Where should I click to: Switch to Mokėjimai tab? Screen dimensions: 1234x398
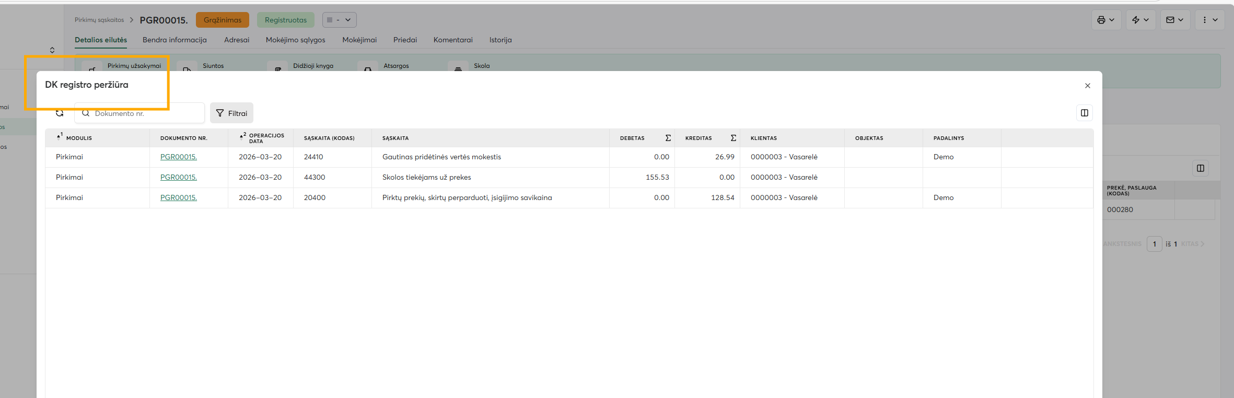[x=359, y=40]
